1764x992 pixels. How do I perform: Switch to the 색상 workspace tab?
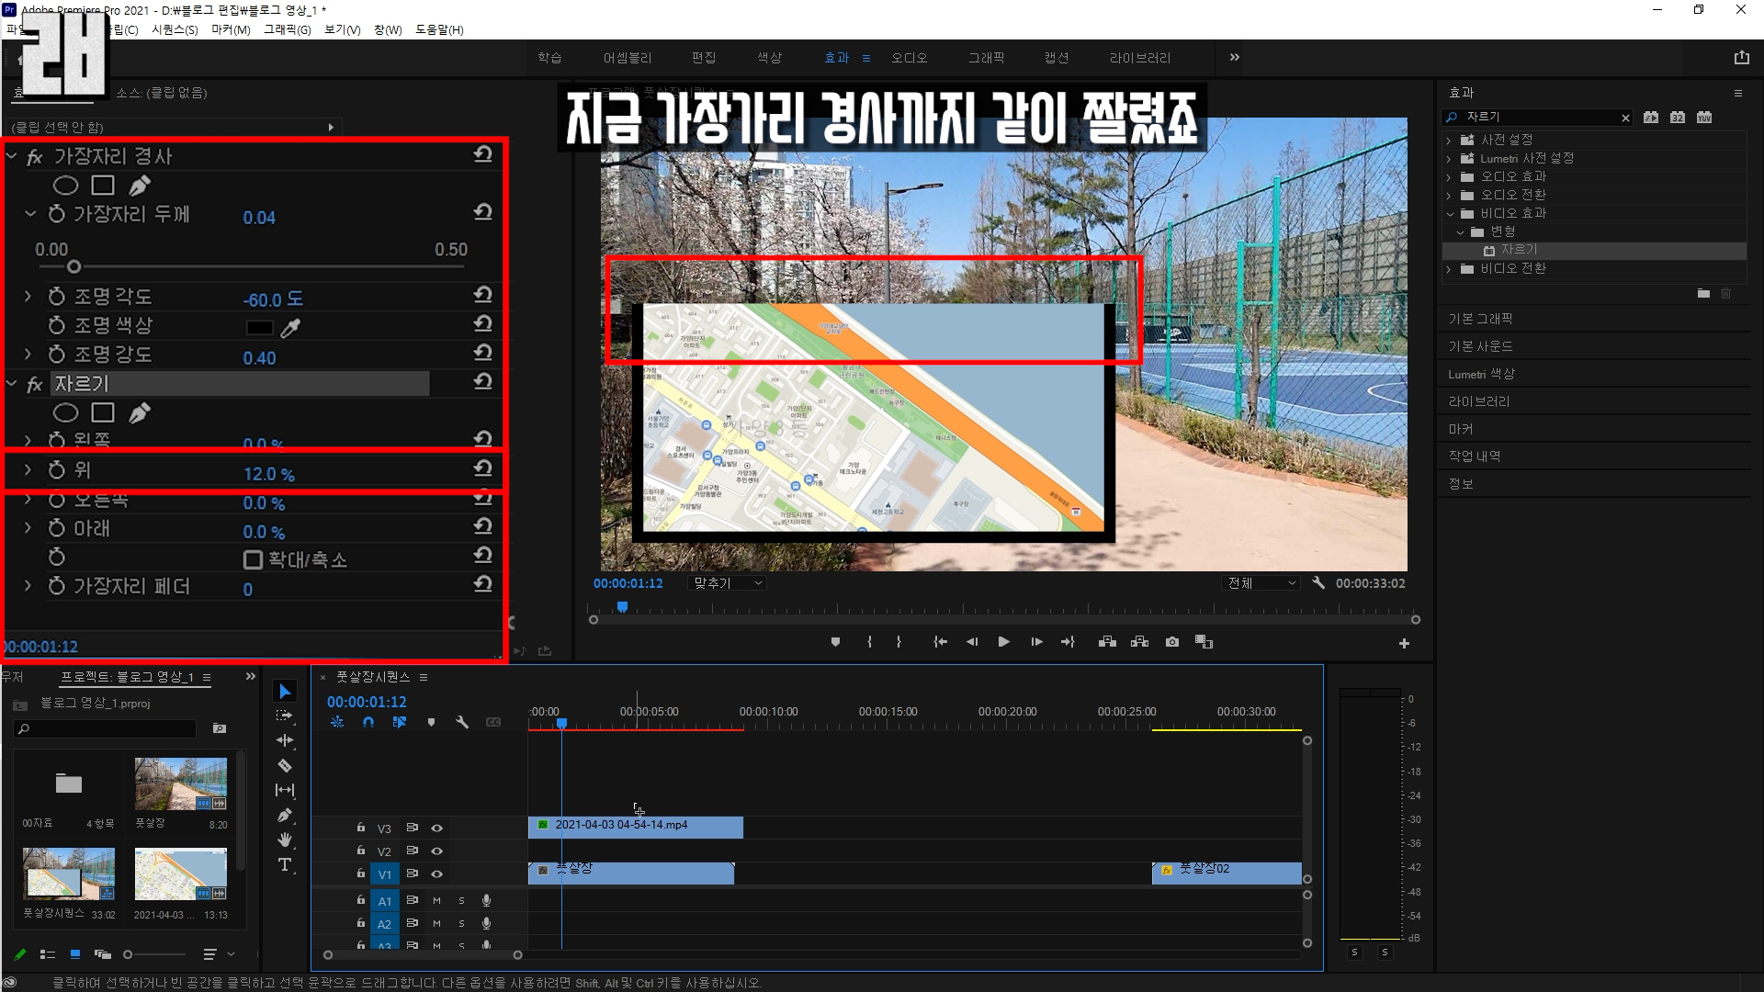769,58
